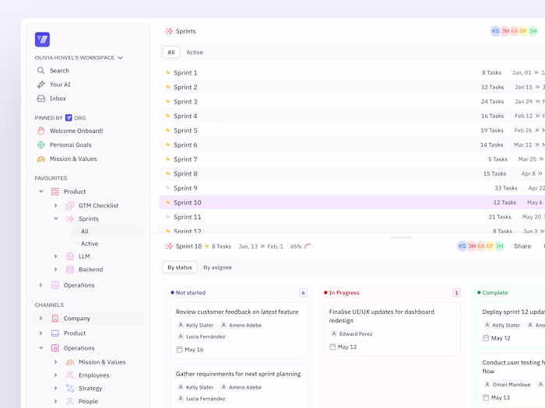Screen dimensions: 545x408
Task: Open Sprint 11 row
Action: point(352,217)
